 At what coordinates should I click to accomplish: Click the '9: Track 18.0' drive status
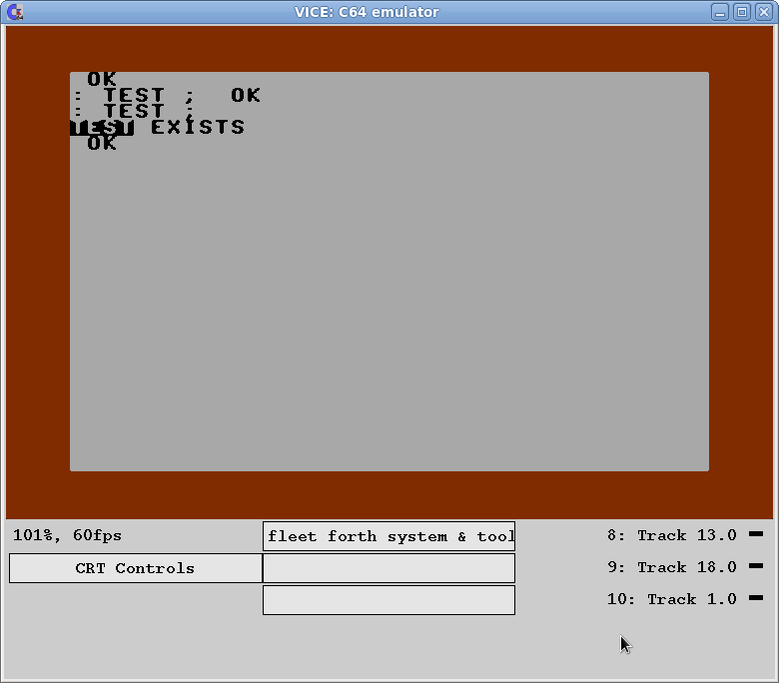pos(671,567)
